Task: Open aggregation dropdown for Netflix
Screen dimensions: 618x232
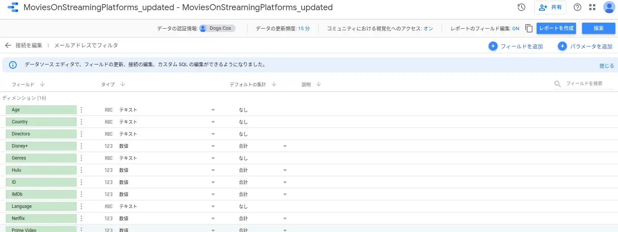Action: [x=285, y=218]
